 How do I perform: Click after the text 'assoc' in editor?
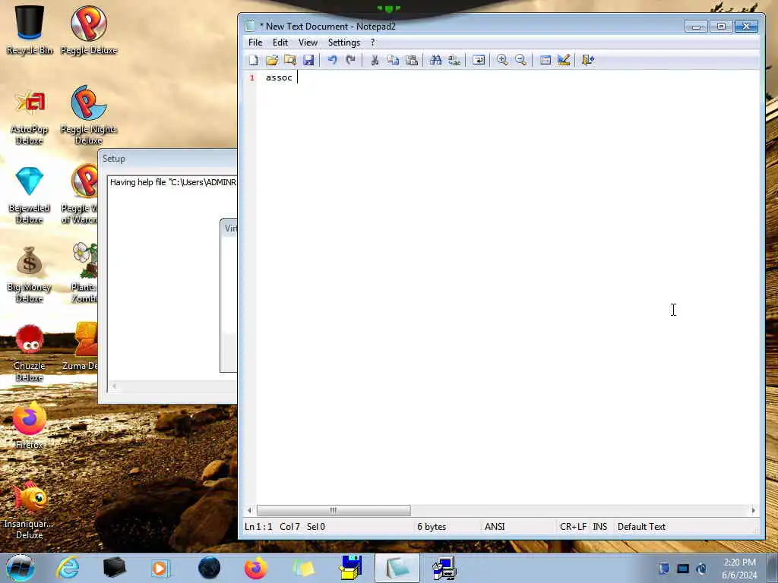pos(297,77)
